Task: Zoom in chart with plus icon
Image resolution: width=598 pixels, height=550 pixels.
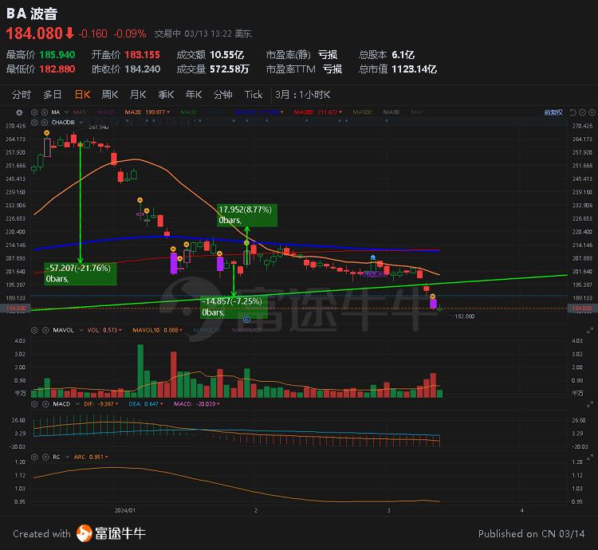Action: tap(592, 112)
